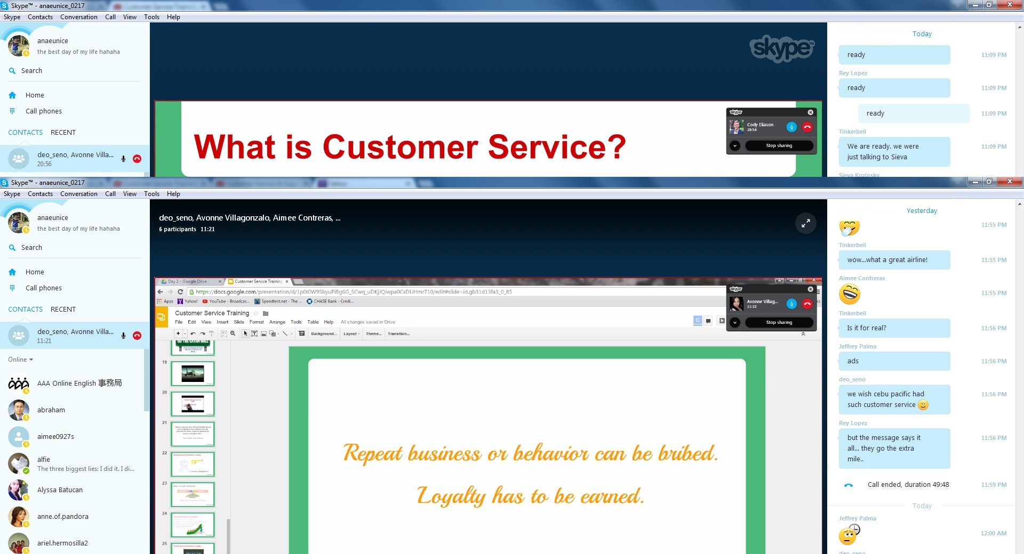This screenshot has height=554, width=1024.
Task: Toggle mic on the 11:21 call entry
Action: tap(123, 336)
